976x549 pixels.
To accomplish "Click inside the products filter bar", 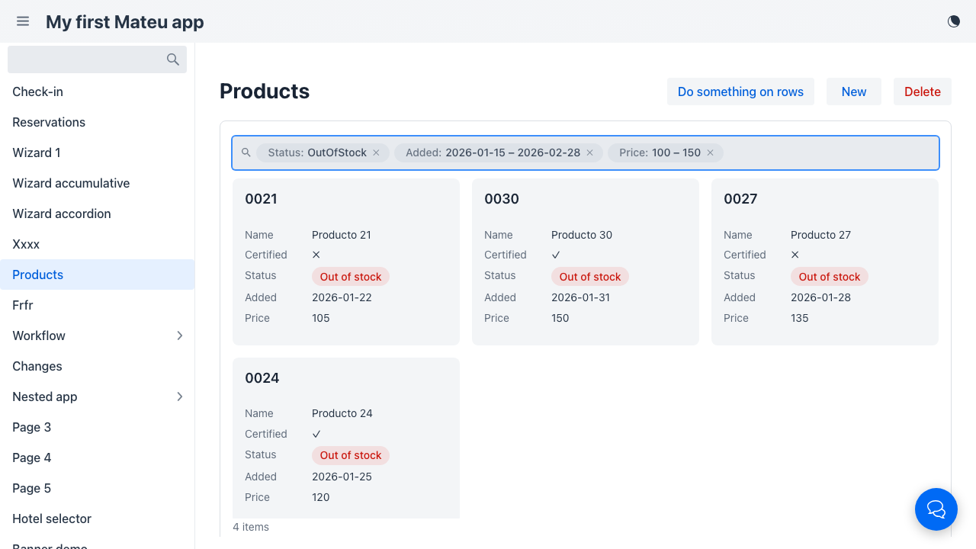I will (586, 152).
